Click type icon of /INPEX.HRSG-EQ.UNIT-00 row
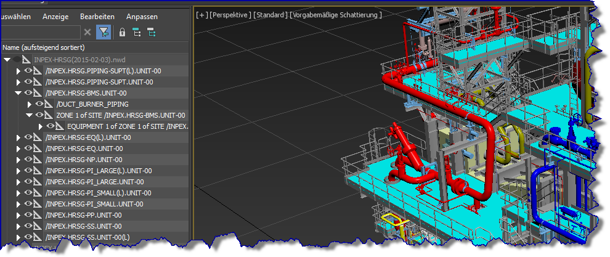This screenshot has height=257, width=610. (37, 149)
